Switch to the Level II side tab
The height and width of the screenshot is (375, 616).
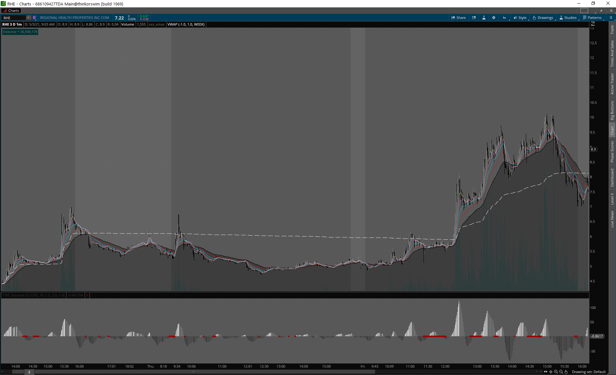click(612, 199)
